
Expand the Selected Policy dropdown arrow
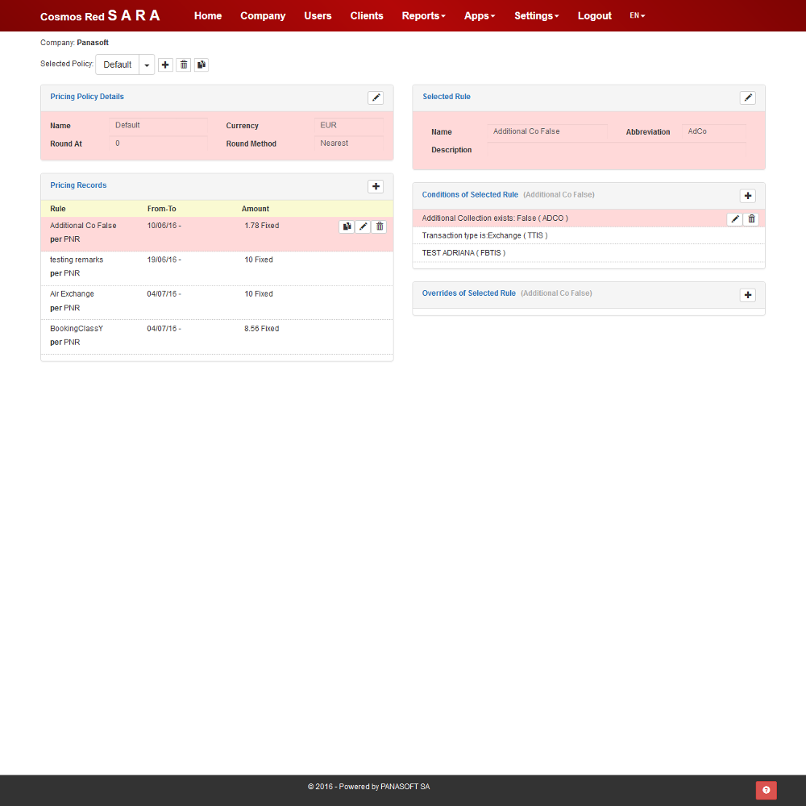147,64
